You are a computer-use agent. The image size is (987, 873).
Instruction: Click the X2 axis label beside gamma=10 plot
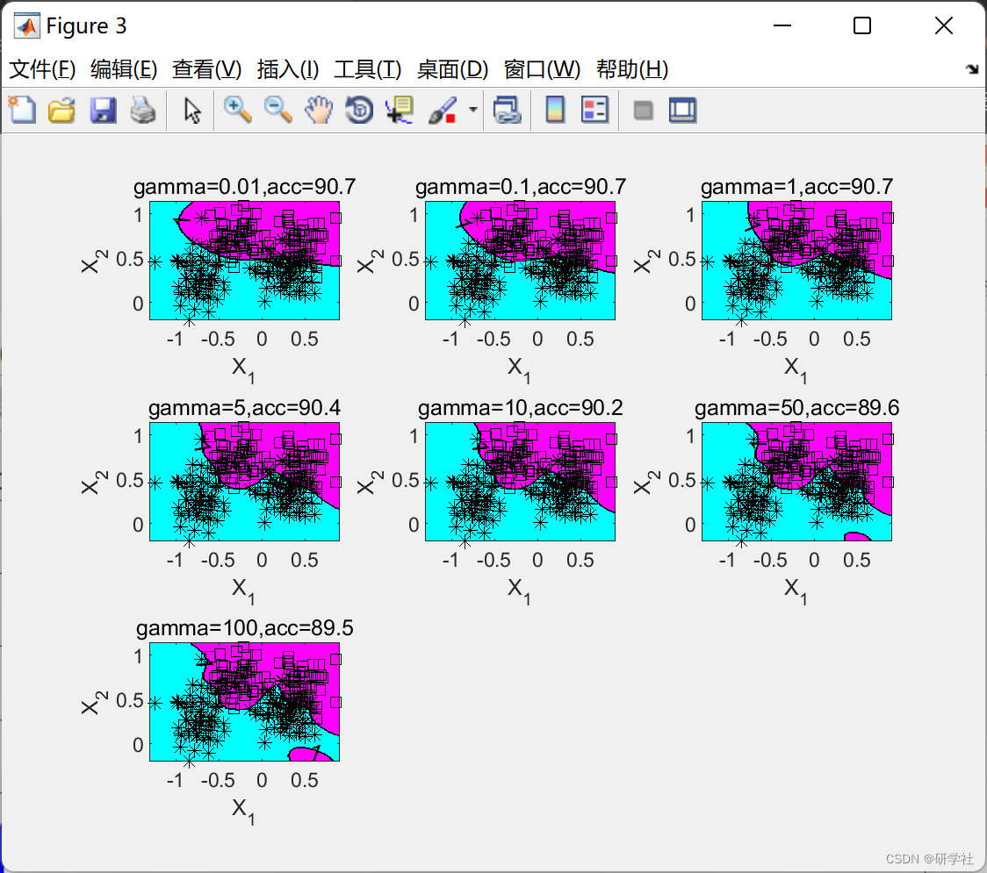[371, 483]
